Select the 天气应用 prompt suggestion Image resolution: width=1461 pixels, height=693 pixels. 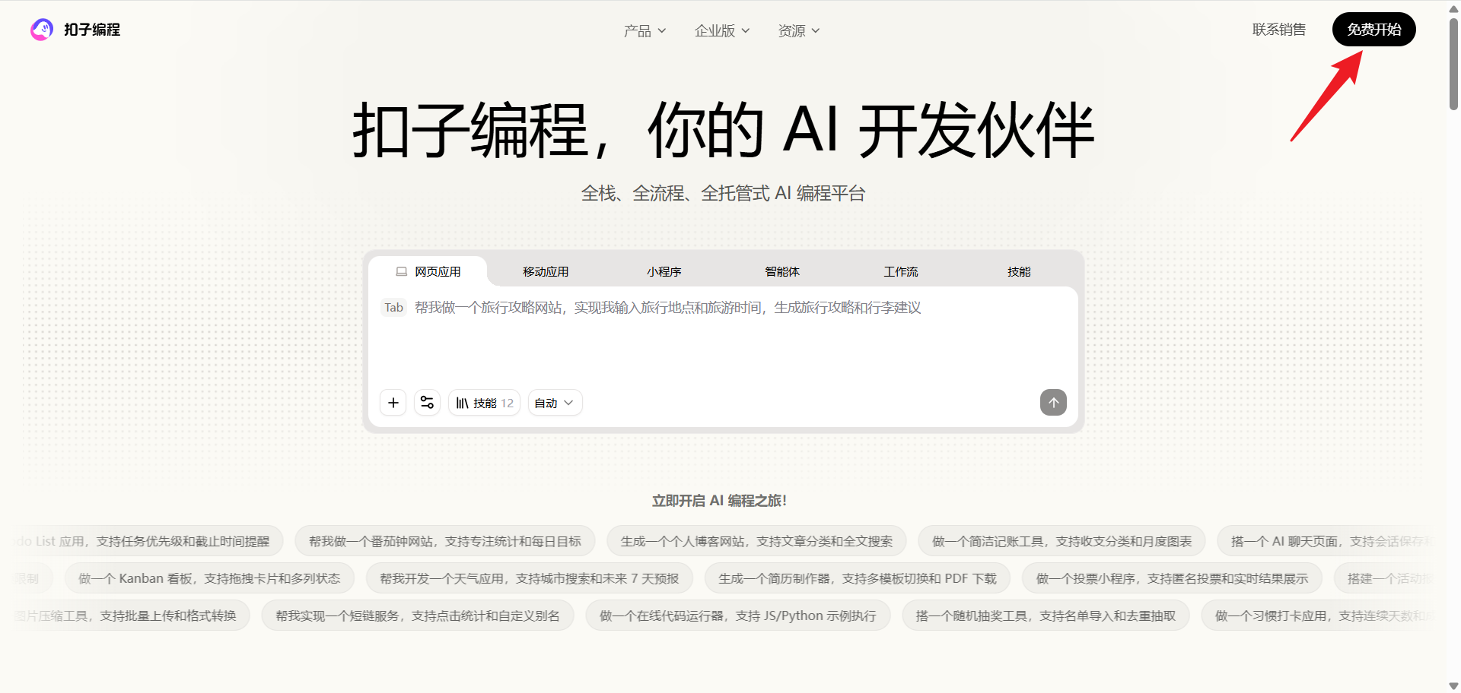coord(530,578)
